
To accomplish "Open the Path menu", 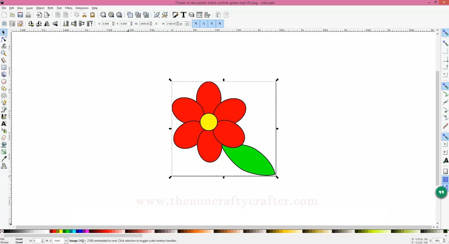I will pos(50,8).
